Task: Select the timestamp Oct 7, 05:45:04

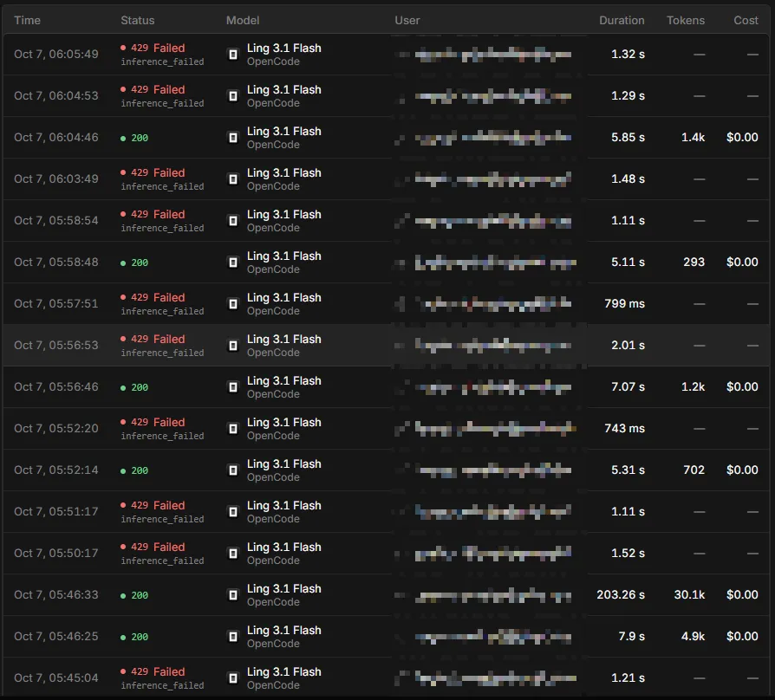Action: point(56,677)
